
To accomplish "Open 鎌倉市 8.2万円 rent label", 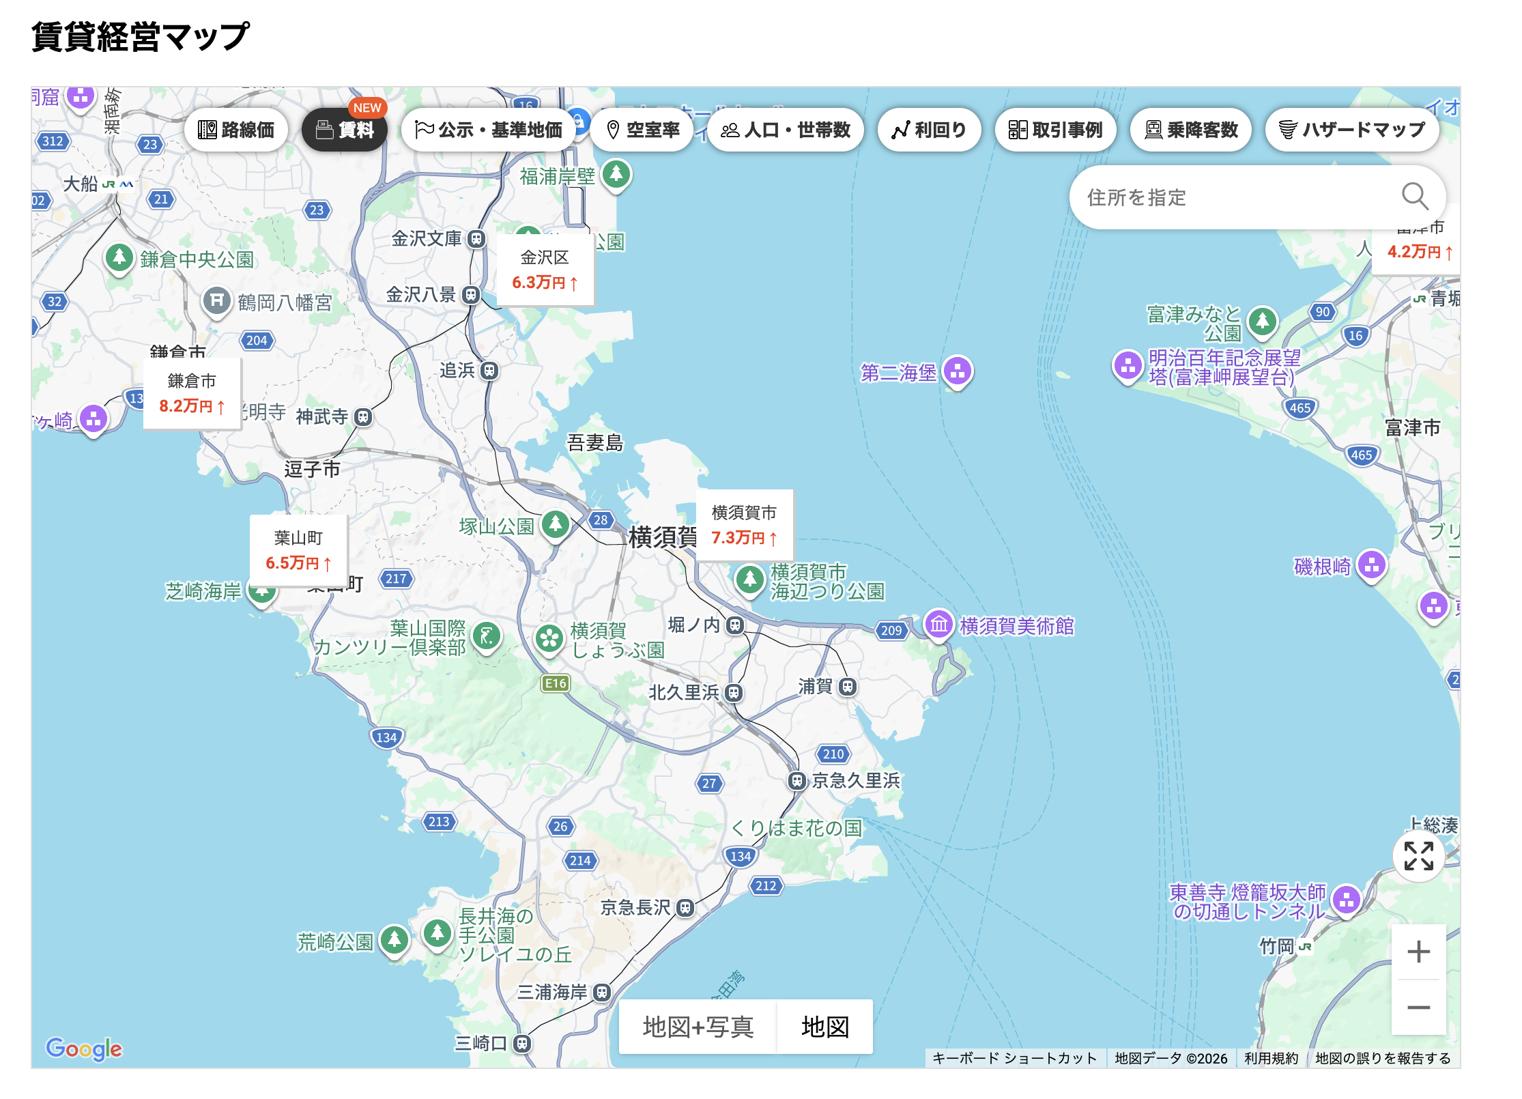I will pos(192,394).
